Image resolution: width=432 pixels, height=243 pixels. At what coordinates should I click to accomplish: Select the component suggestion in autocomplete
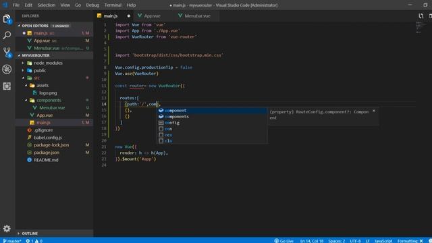[212, 111]
